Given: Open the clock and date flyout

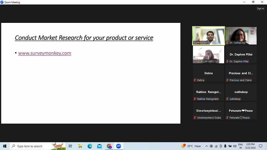Looking at the screenshot, I should 251,146.
